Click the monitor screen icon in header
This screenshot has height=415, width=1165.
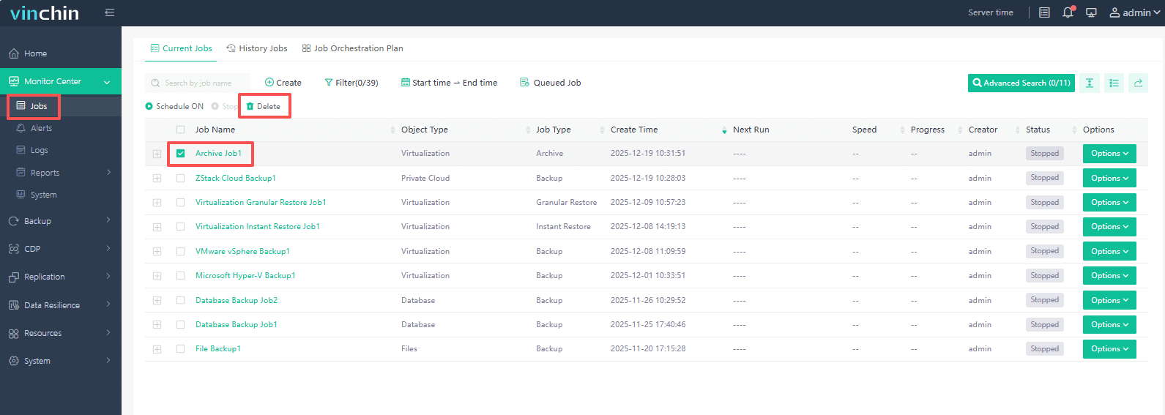[1091, 12]
